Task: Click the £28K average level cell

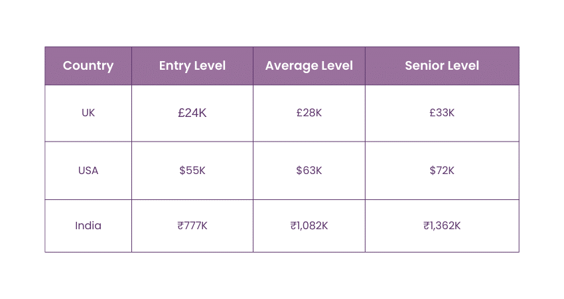Action: 309,113
